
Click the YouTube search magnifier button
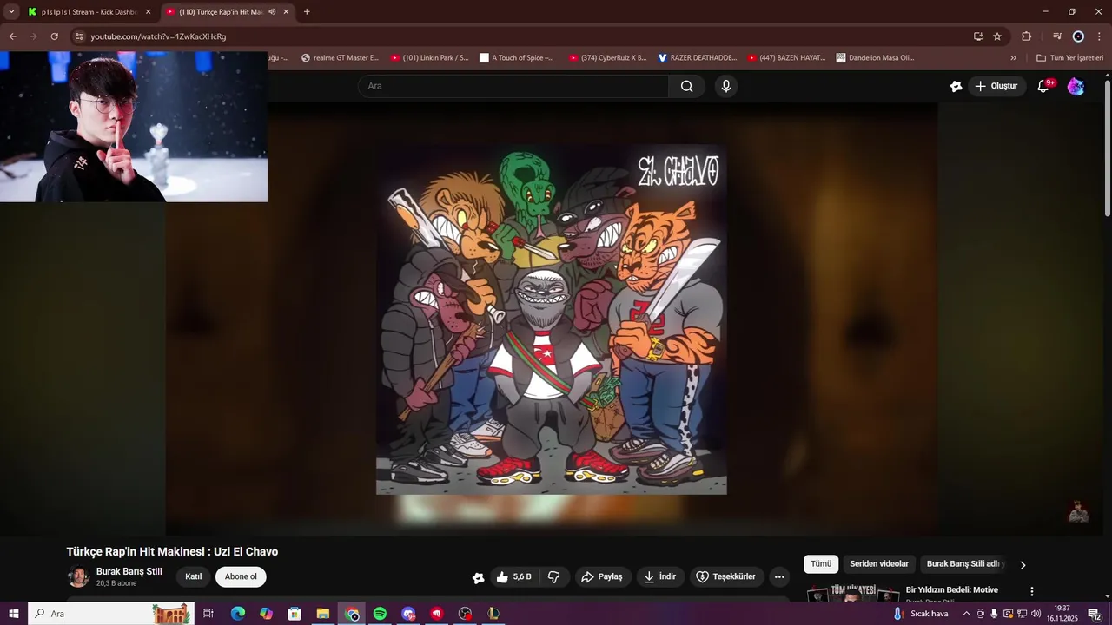686,86
